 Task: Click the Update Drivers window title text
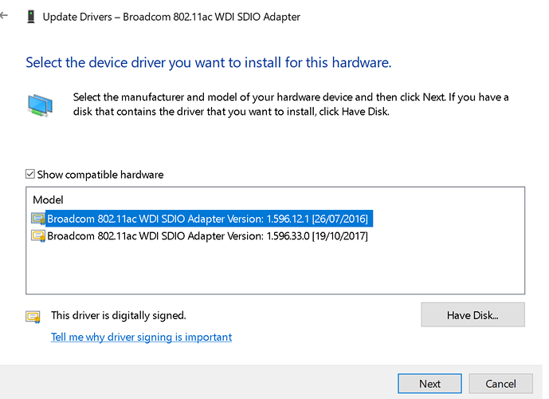171,17
